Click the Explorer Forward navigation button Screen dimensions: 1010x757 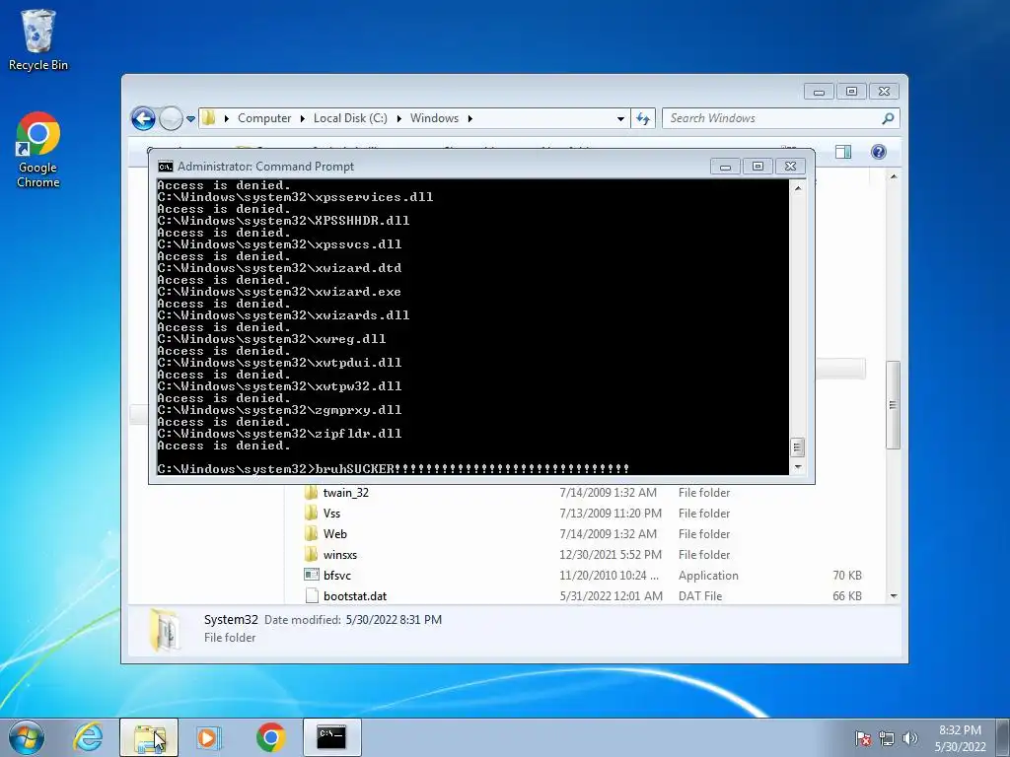point(171,118)
